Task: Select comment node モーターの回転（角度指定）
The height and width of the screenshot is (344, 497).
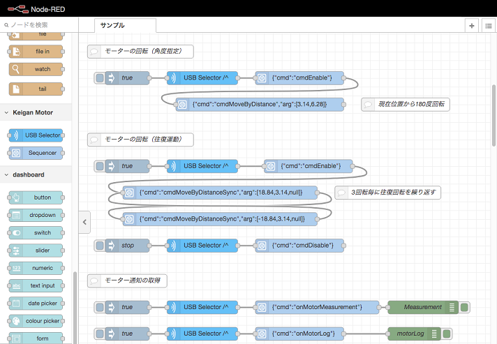Action: click(140, 52)
